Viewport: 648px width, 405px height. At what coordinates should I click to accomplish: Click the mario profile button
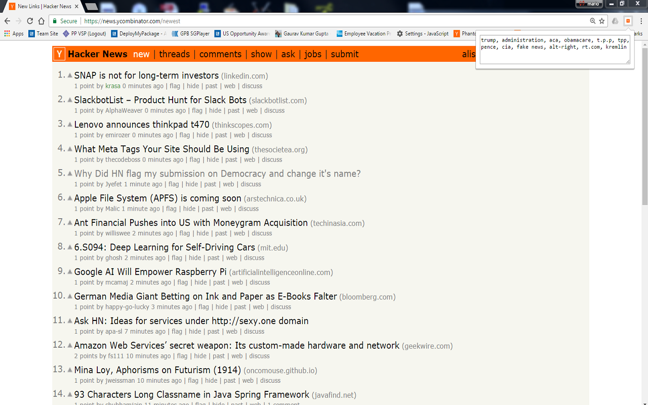[x=589, y=4]
